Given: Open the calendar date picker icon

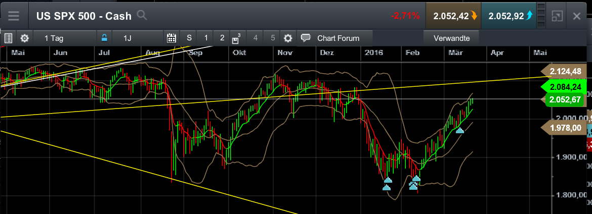Looking at the screenshot, I should click(x=172, y=38).
